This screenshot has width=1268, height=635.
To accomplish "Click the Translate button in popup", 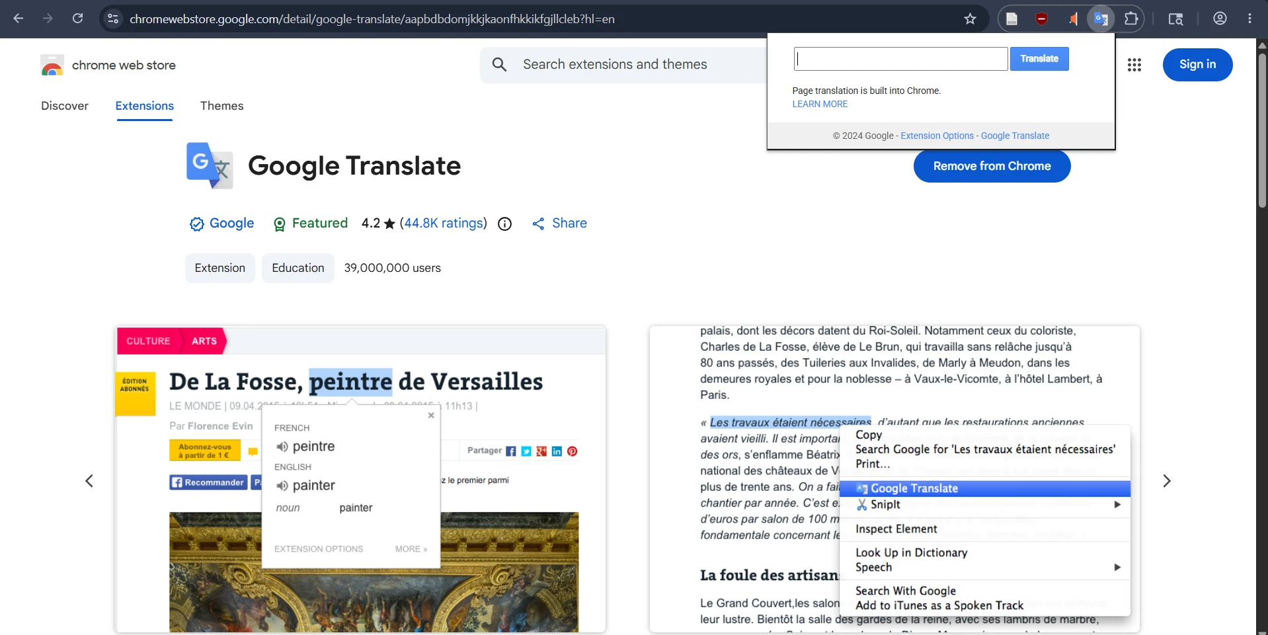I will [1039, 59].
